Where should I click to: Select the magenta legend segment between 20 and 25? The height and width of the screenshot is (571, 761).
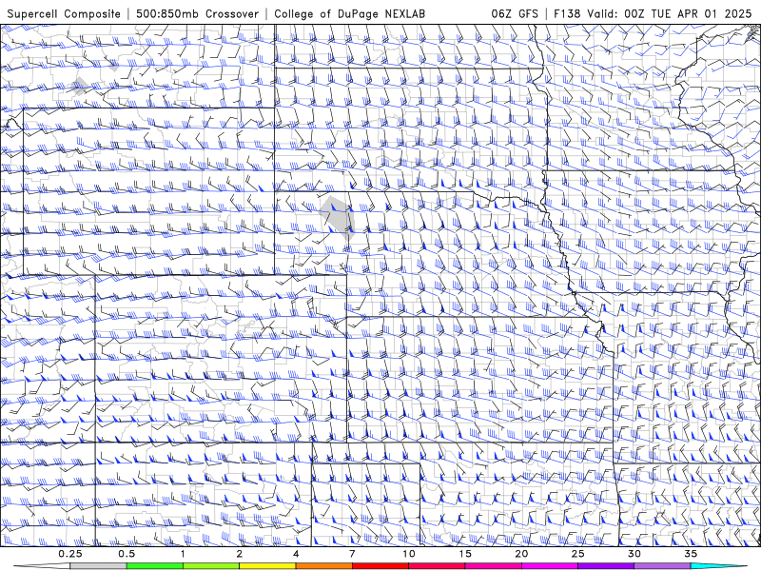tap(550, 566)
